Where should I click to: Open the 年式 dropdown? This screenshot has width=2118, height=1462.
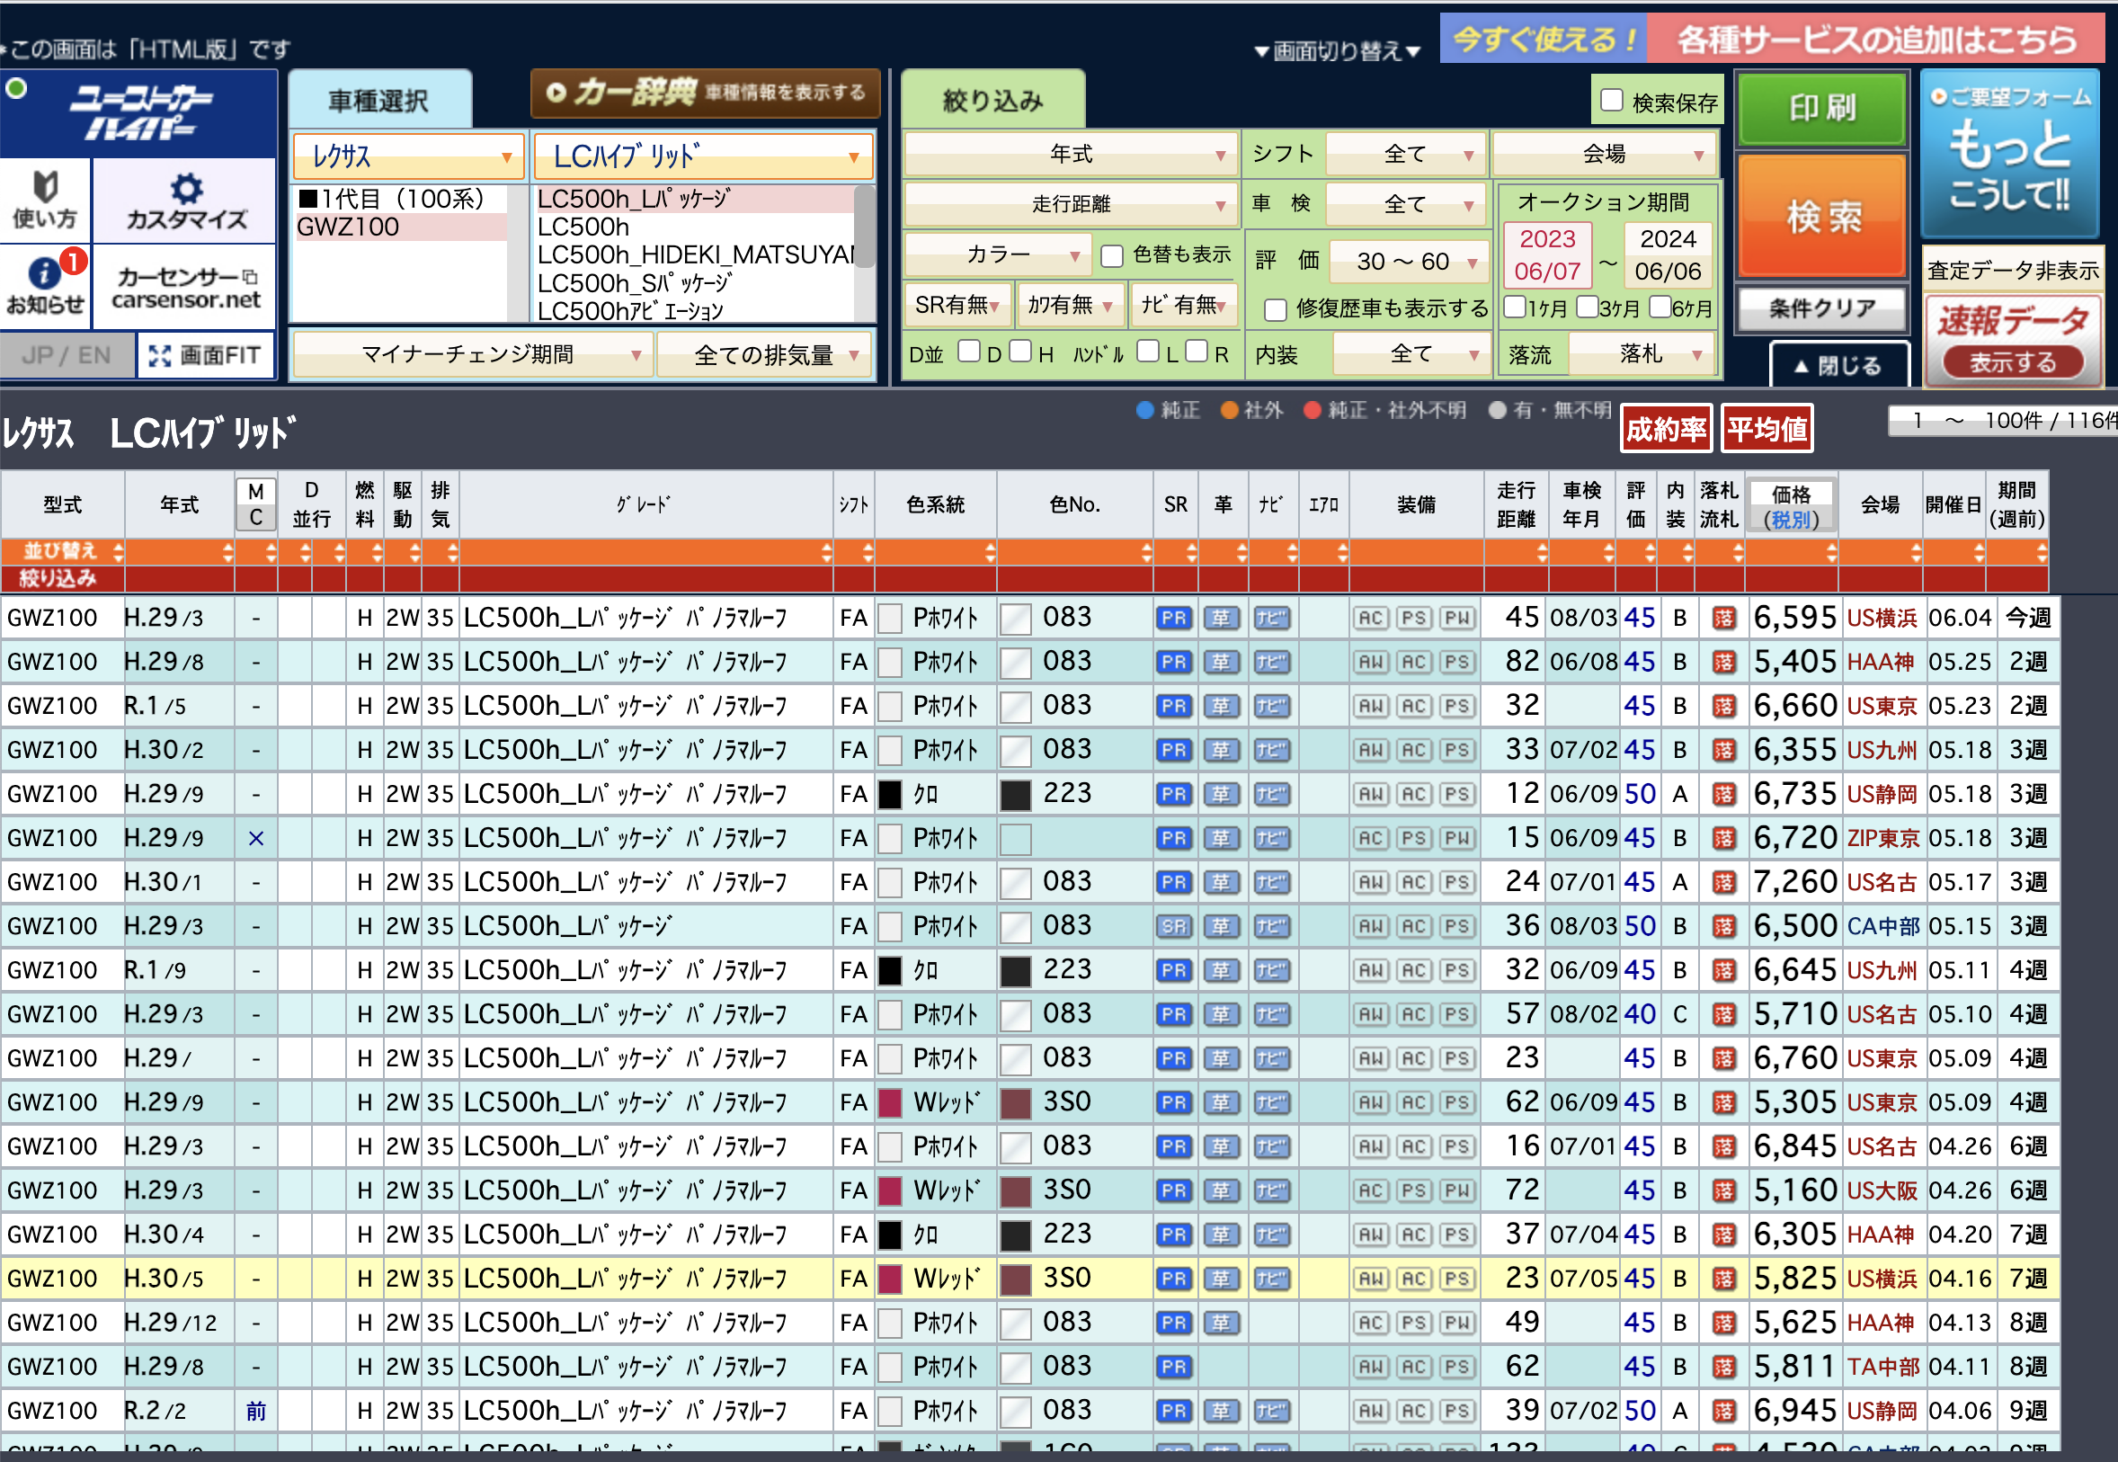pos(1070,154)
